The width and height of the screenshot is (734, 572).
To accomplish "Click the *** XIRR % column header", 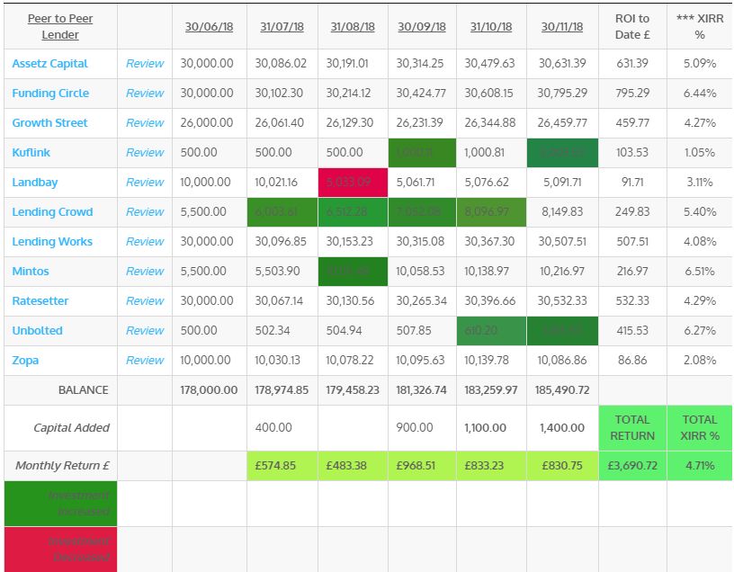I will pos(700,27).
